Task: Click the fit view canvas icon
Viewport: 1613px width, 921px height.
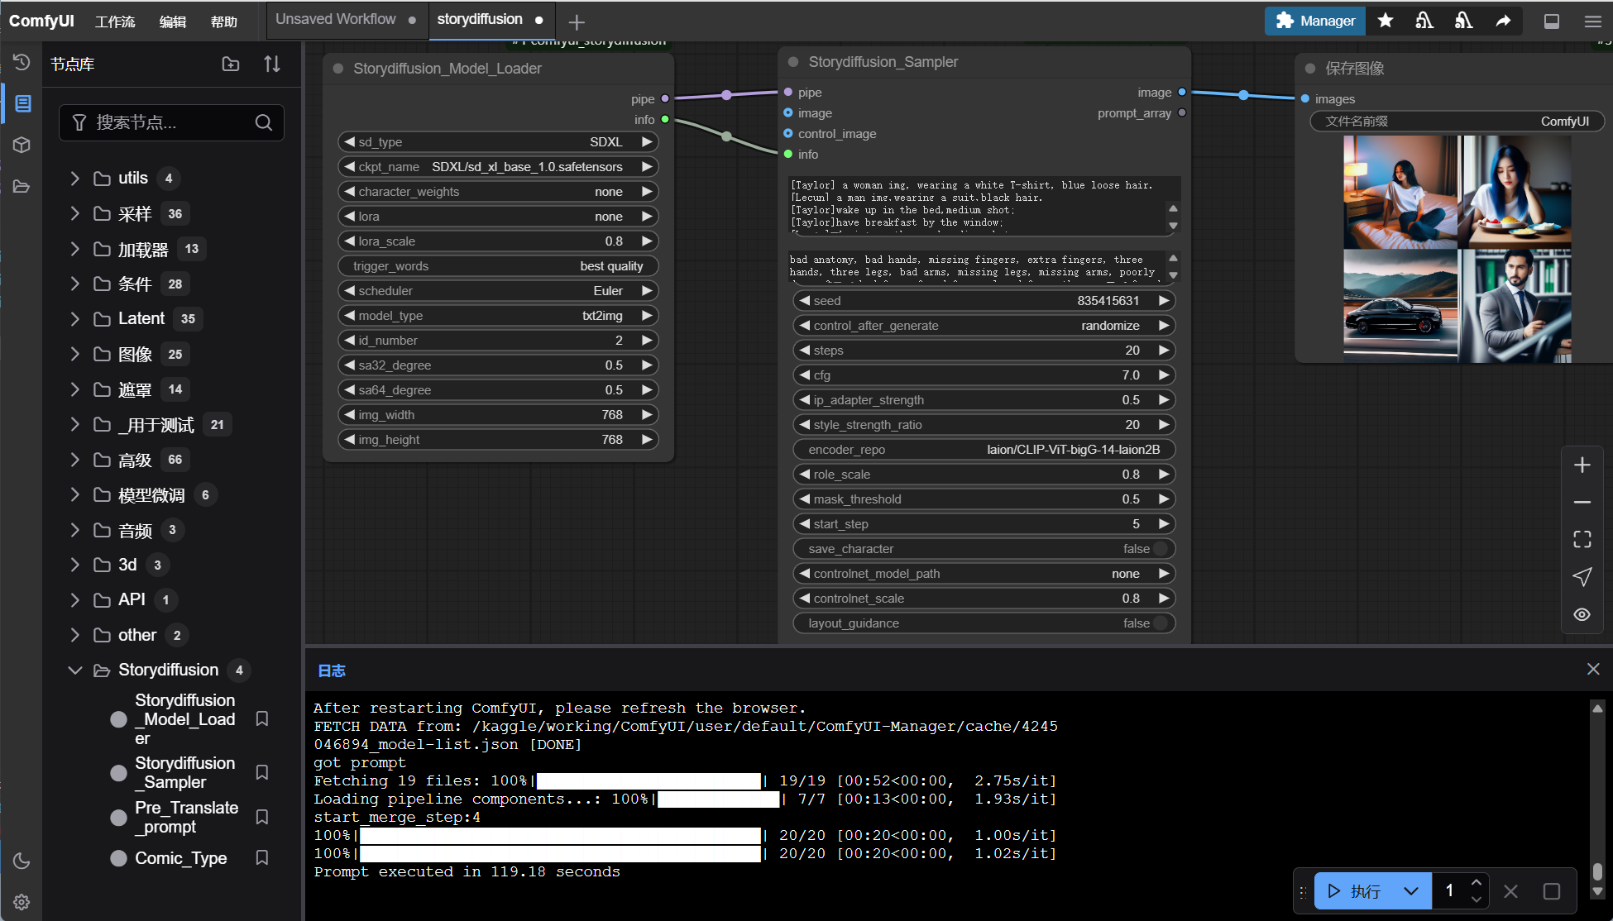Action: coord(1582,539)
